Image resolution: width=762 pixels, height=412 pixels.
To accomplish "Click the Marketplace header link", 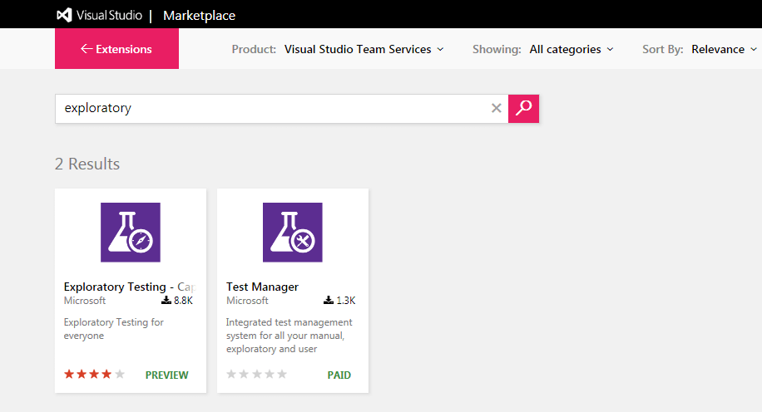I will [200, 16].
